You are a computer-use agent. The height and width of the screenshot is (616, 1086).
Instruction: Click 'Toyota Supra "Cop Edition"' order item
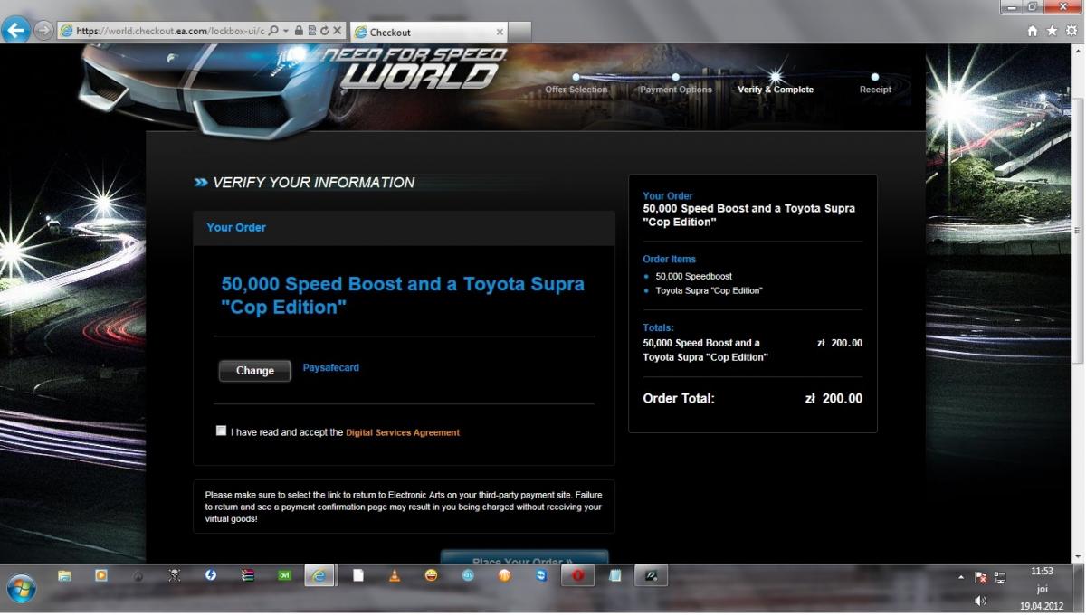[710, 291]
